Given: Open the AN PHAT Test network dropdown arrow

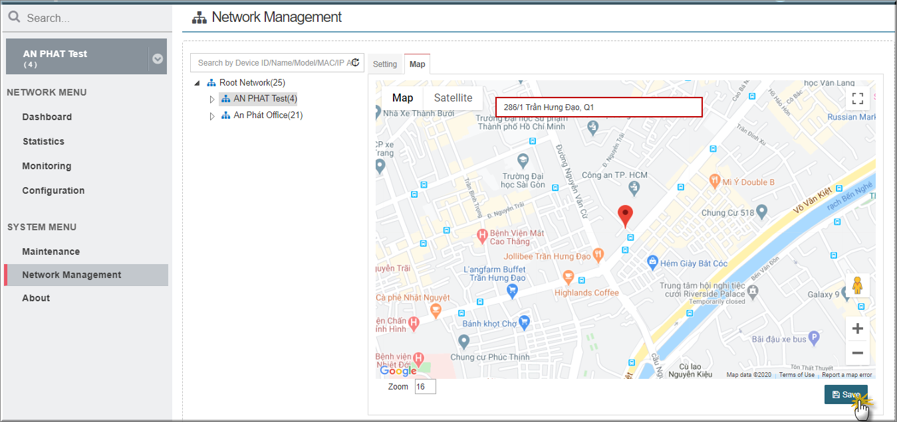Looking at the screenshot, I should [158, 58].
